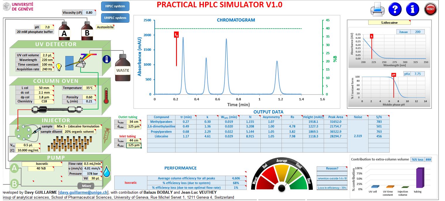Select the L col 50 mm field
Viewport: 445px width, 201px height.
point(44,88)
